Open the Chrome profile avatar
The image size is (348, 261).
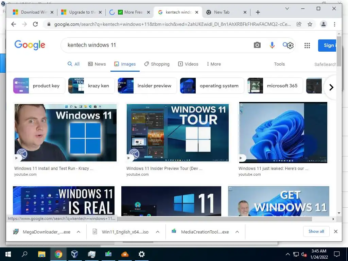[x=324, y=24]
